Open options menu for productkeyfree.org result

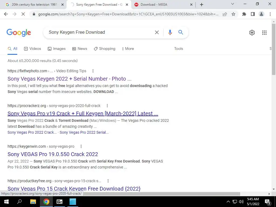(108, 181)
